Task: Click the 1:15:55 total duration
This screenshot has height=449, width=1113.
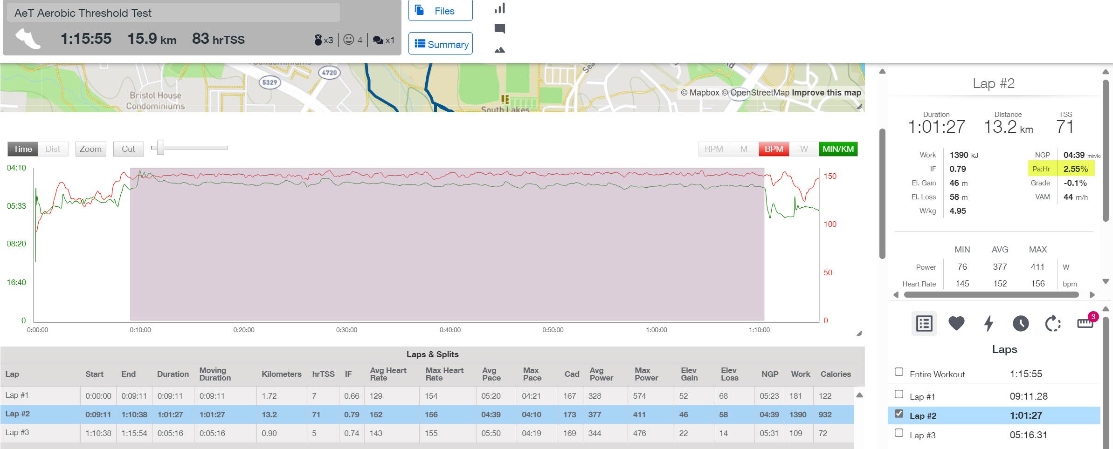Action: [86, 39]
